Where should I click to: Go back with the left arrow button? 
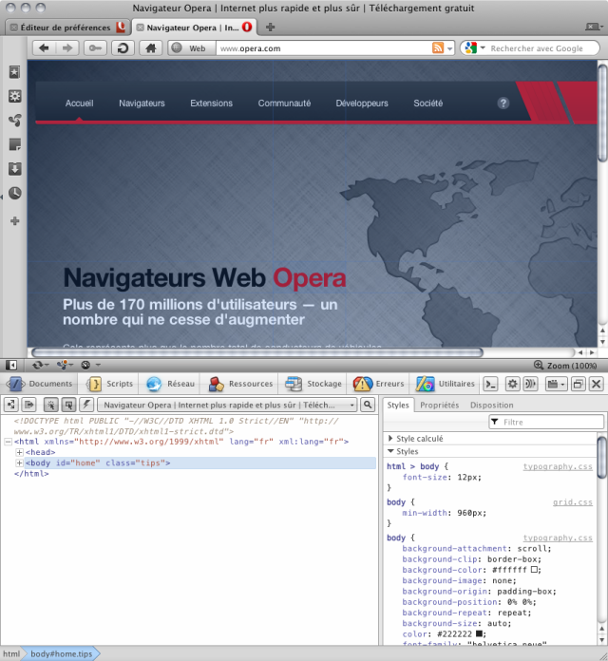(44, 48)
